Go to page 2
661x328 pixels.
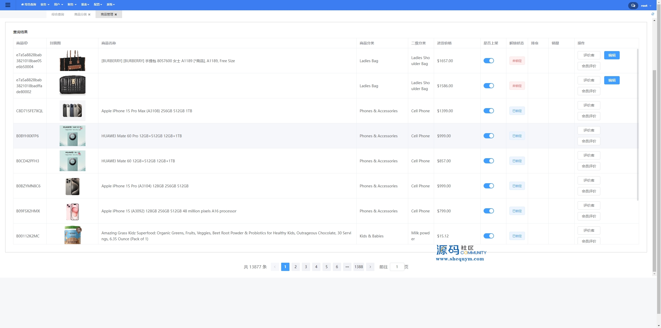pyautogui.click(x=295, y=267)
